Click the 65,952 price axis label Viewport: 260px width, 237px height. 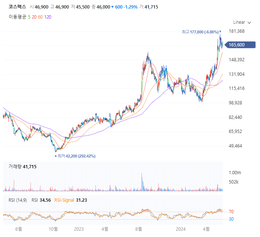pos(235,132)
